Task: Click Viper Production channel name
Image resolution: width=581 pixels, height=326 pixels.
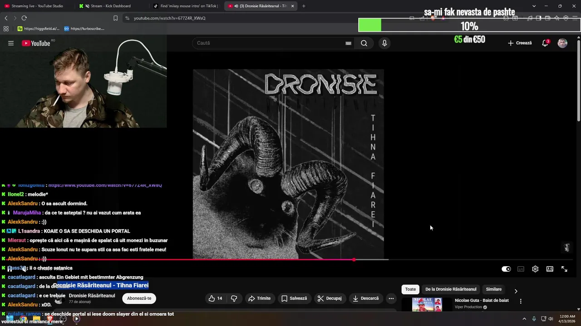Action: point(468,307)
